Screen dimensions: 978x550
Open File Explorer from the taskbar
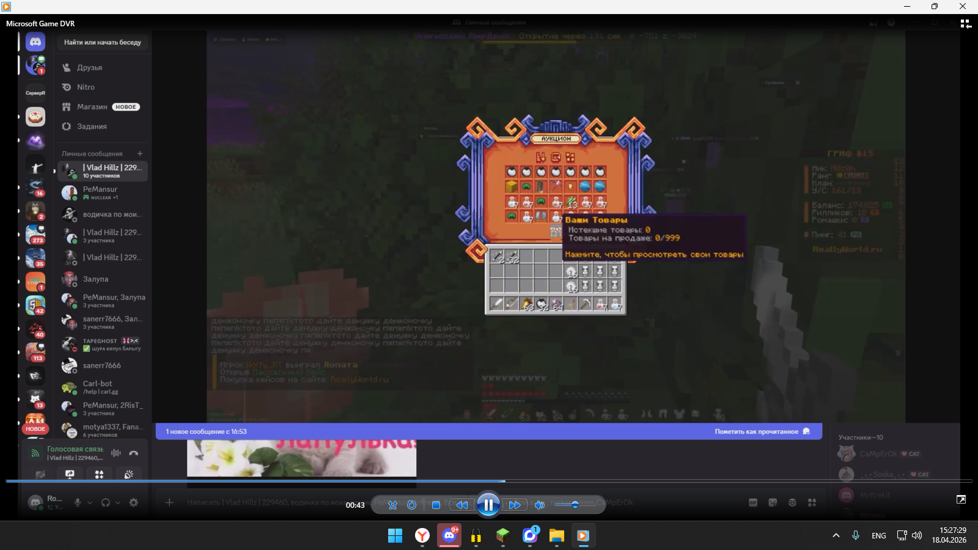(556, 536)
